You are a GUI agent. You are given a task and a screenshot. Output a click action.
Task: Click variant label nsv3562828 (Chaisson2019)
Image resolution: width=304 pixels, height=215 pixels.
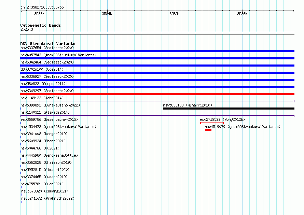coord(46,162)
